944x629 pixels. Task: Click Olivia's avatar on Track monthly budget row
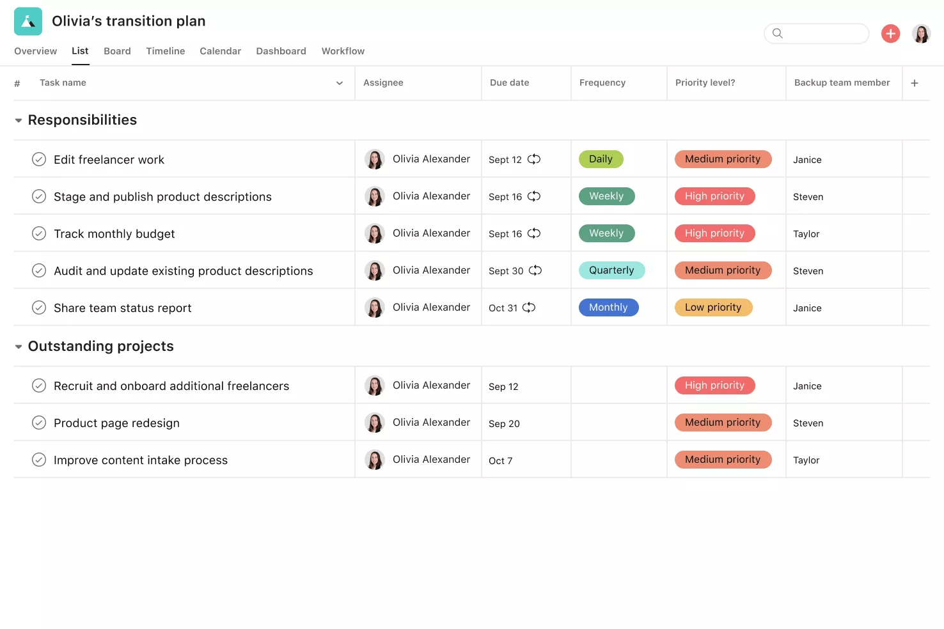374,233
